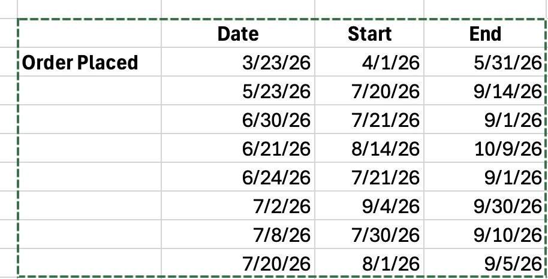Select the 9/14/26 end cell
The image size is (548, 279).
[485, 90]
